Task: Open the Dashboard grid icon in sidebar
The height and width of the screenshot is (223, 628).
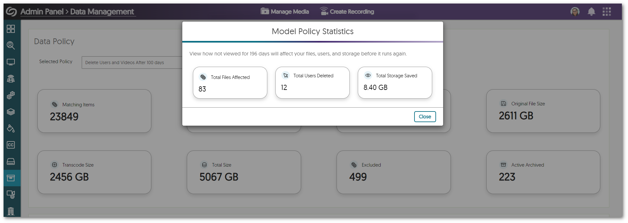Action: pos(11,29)
